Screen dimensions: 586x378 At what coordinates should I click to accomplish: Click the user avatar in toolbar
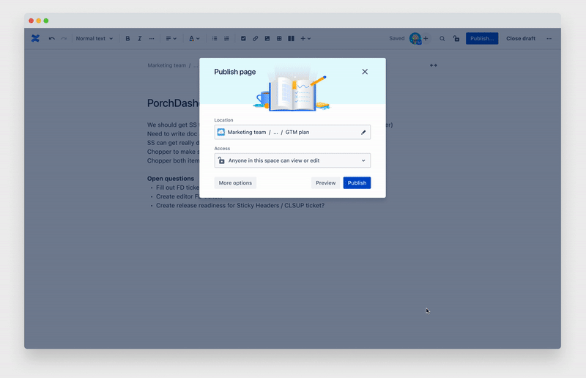[x=415, y=39]
